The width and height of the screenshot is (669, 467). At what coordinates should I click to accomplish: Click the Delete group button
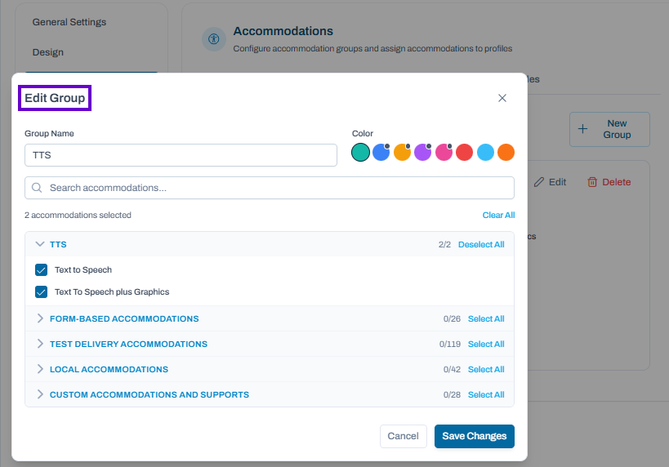(x=609, y=182)
